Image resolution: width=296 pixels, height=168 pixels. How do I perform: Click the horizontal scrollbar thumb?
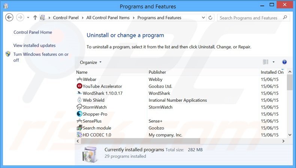pos(140,141)
